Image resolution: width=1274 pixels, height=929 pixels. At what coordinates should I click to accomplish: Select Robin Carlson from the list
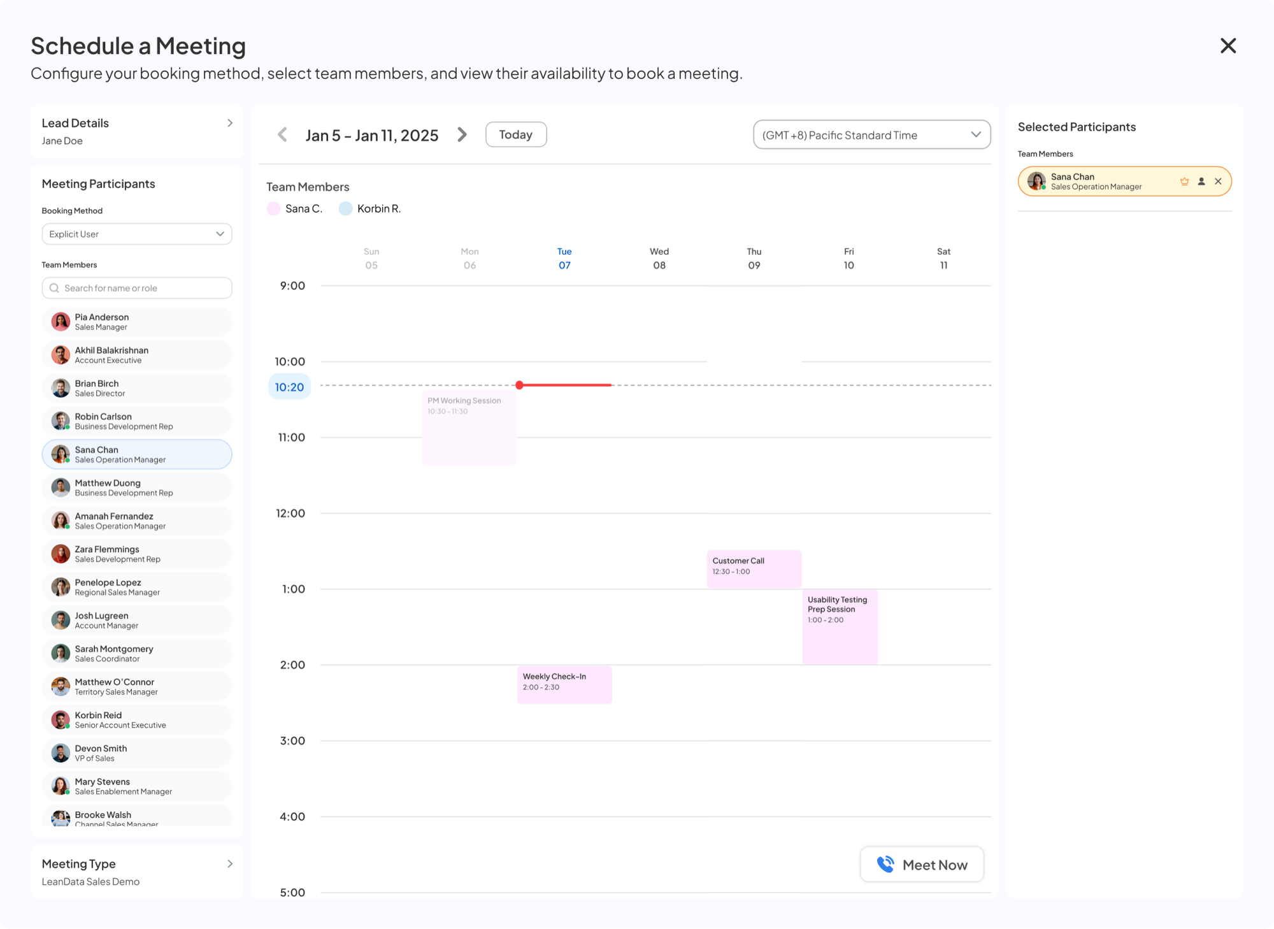coord(137,421)
